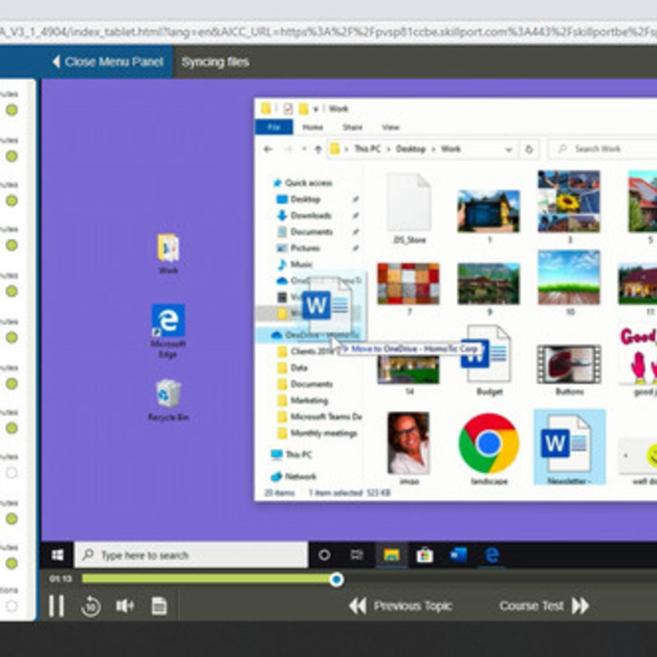This screenshot has height=657, width=657.
Task: Open the Share ribbon tab
Action: (x=352, y=127)
